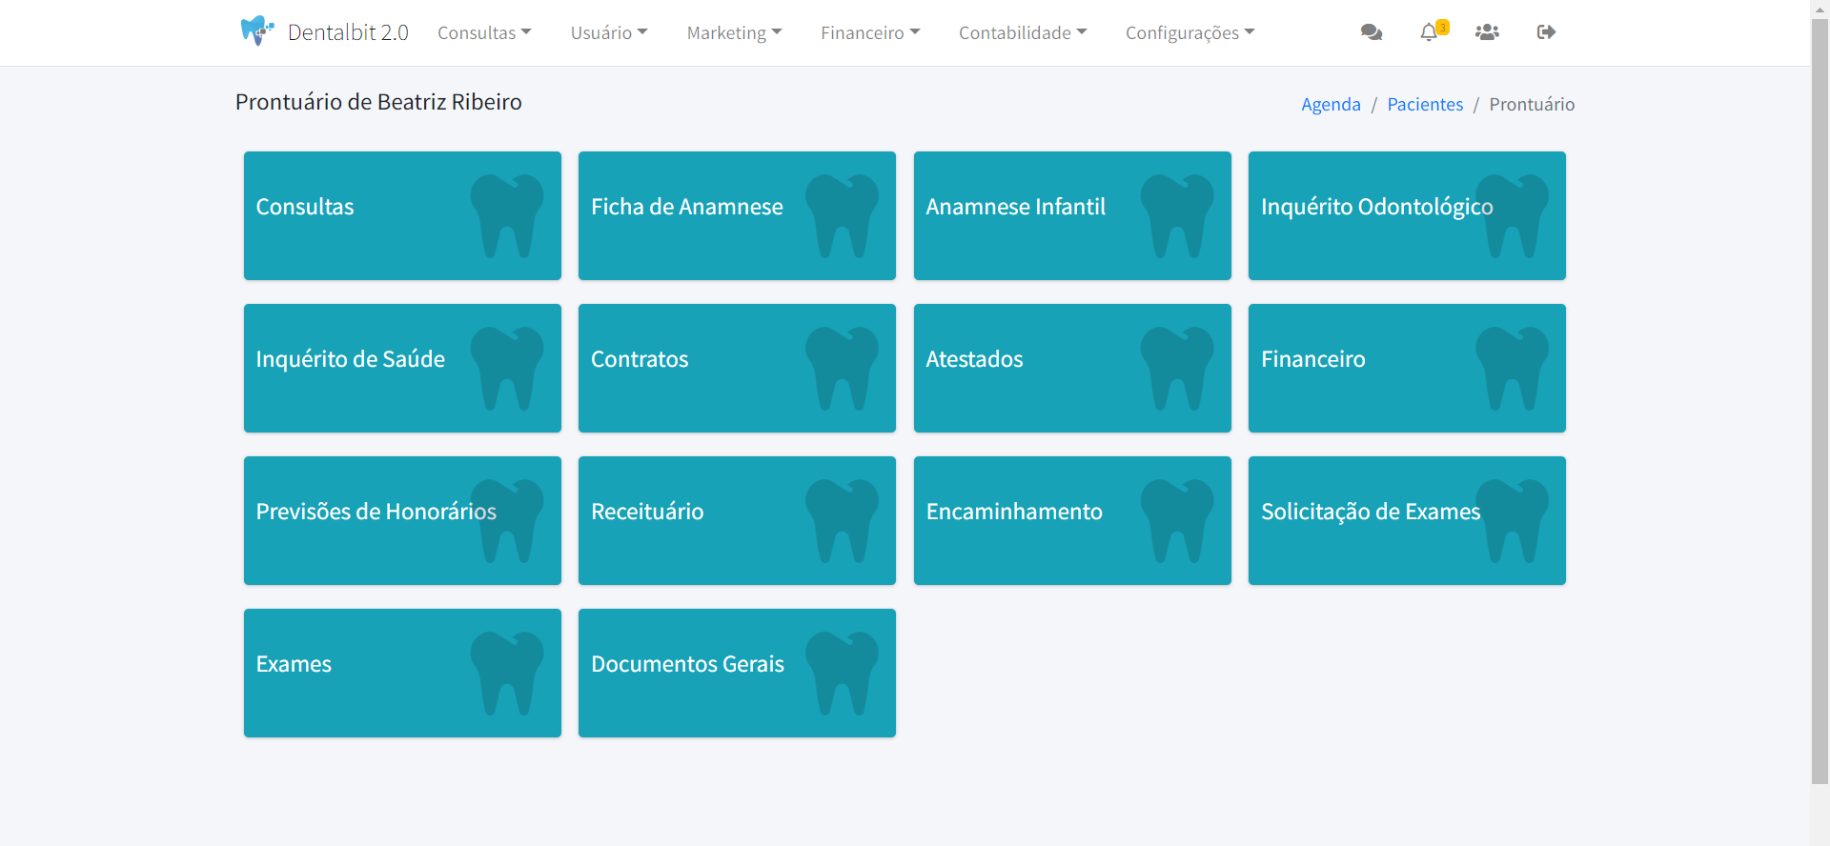Screen dimensions: 1830x846
Task: Open Solicitação de Exames card label
Action: (1371, 512)
